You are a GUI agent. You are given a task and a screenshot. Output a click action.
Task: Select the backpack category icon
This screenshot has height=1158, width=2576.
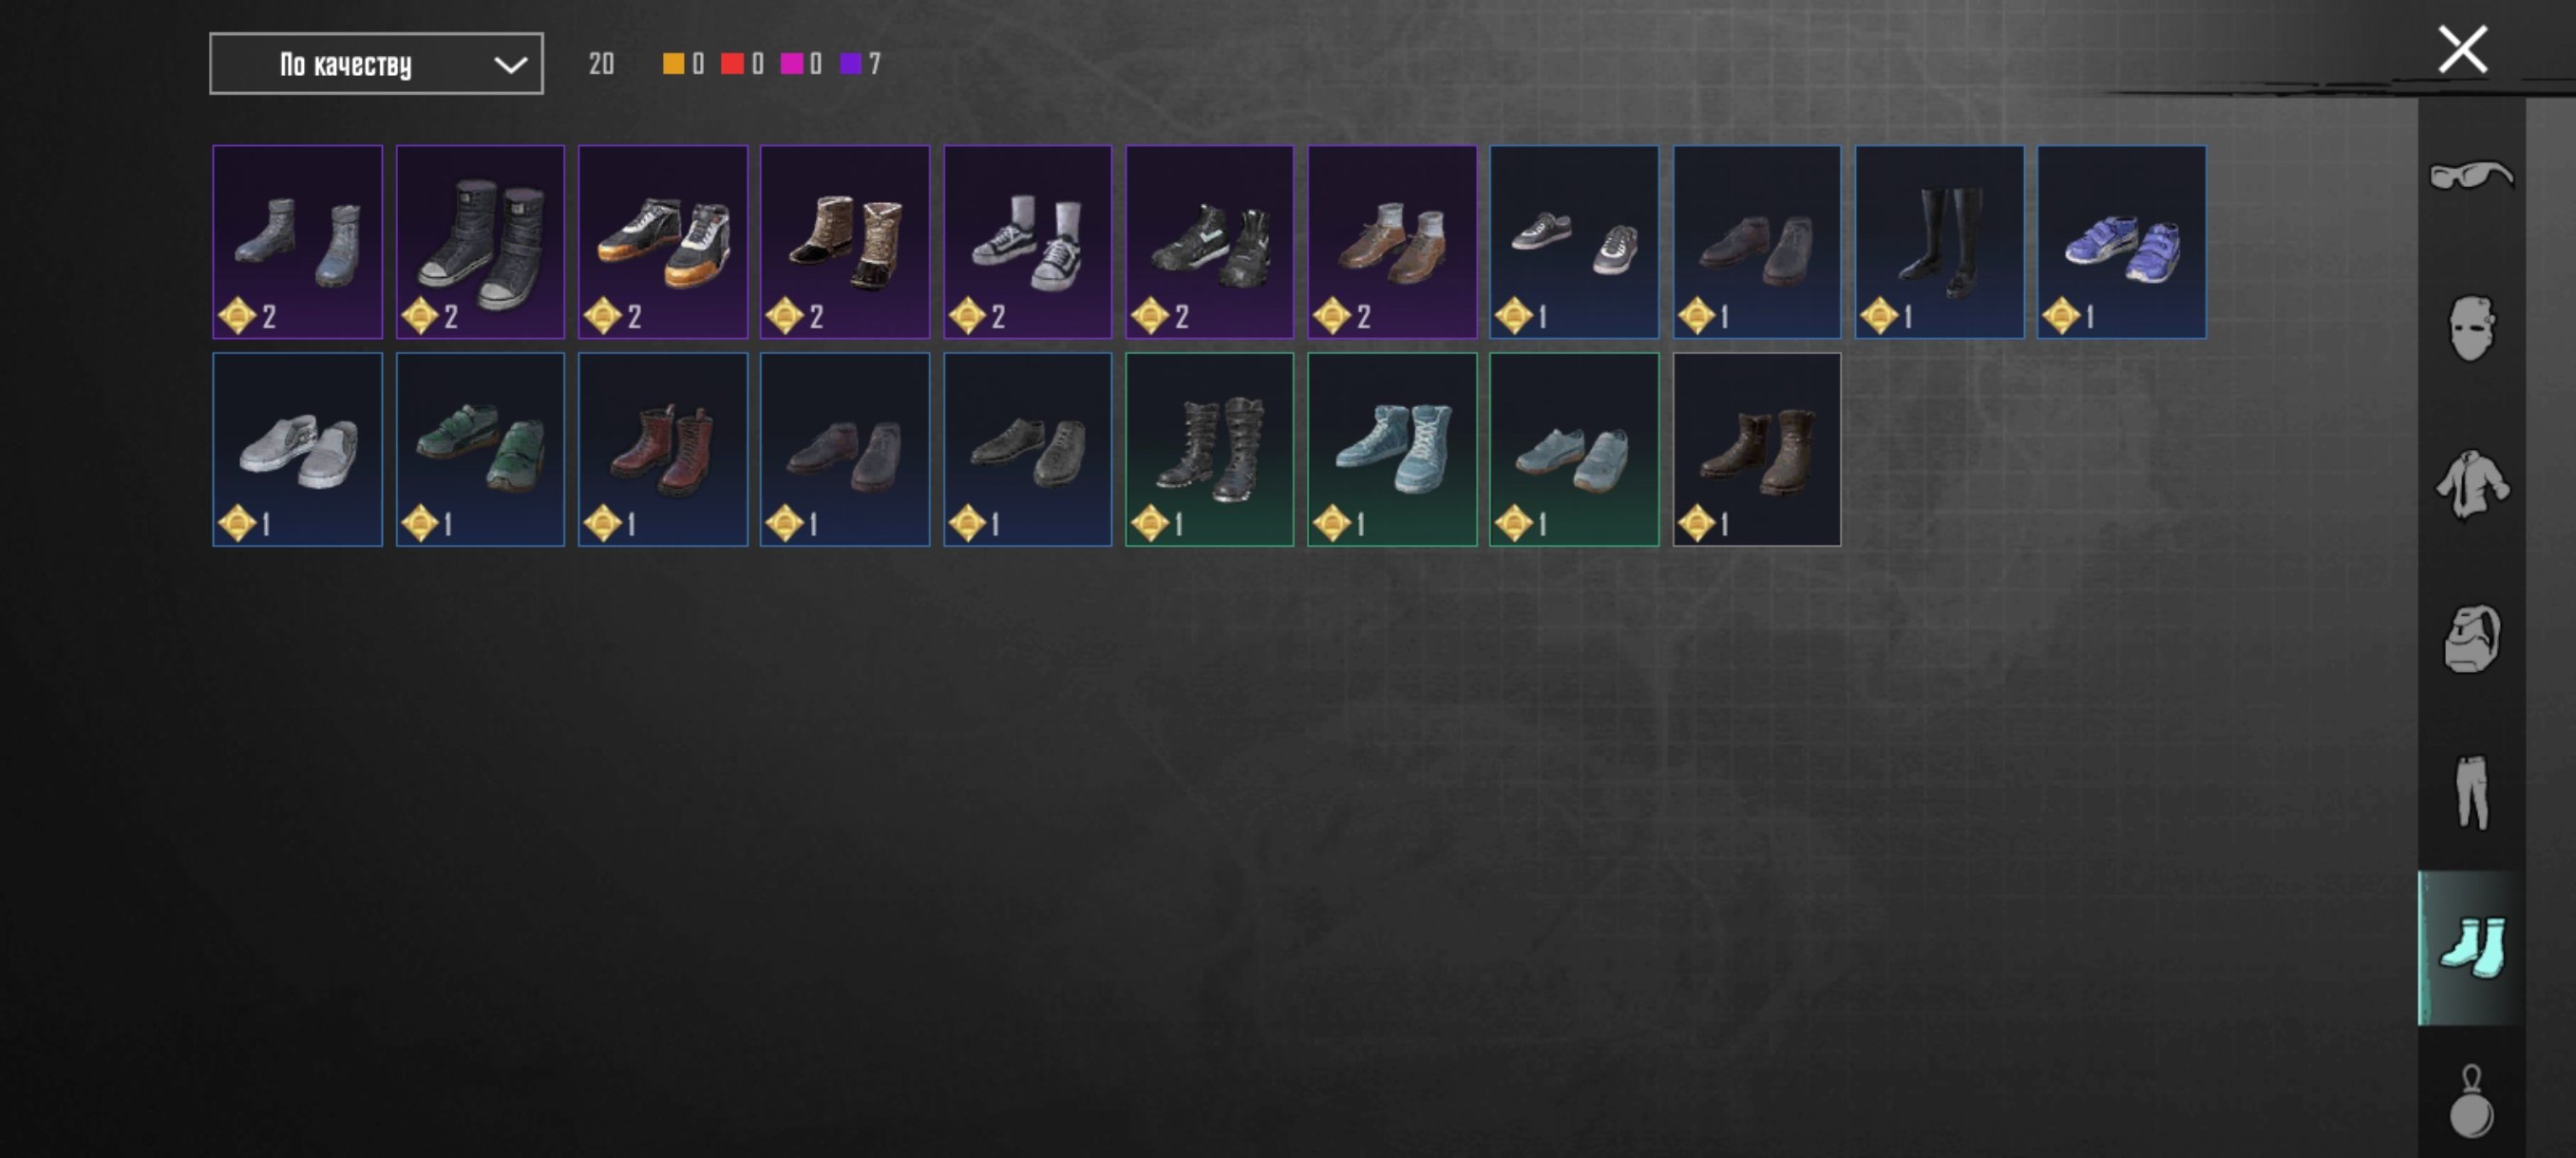point(2471,639)
